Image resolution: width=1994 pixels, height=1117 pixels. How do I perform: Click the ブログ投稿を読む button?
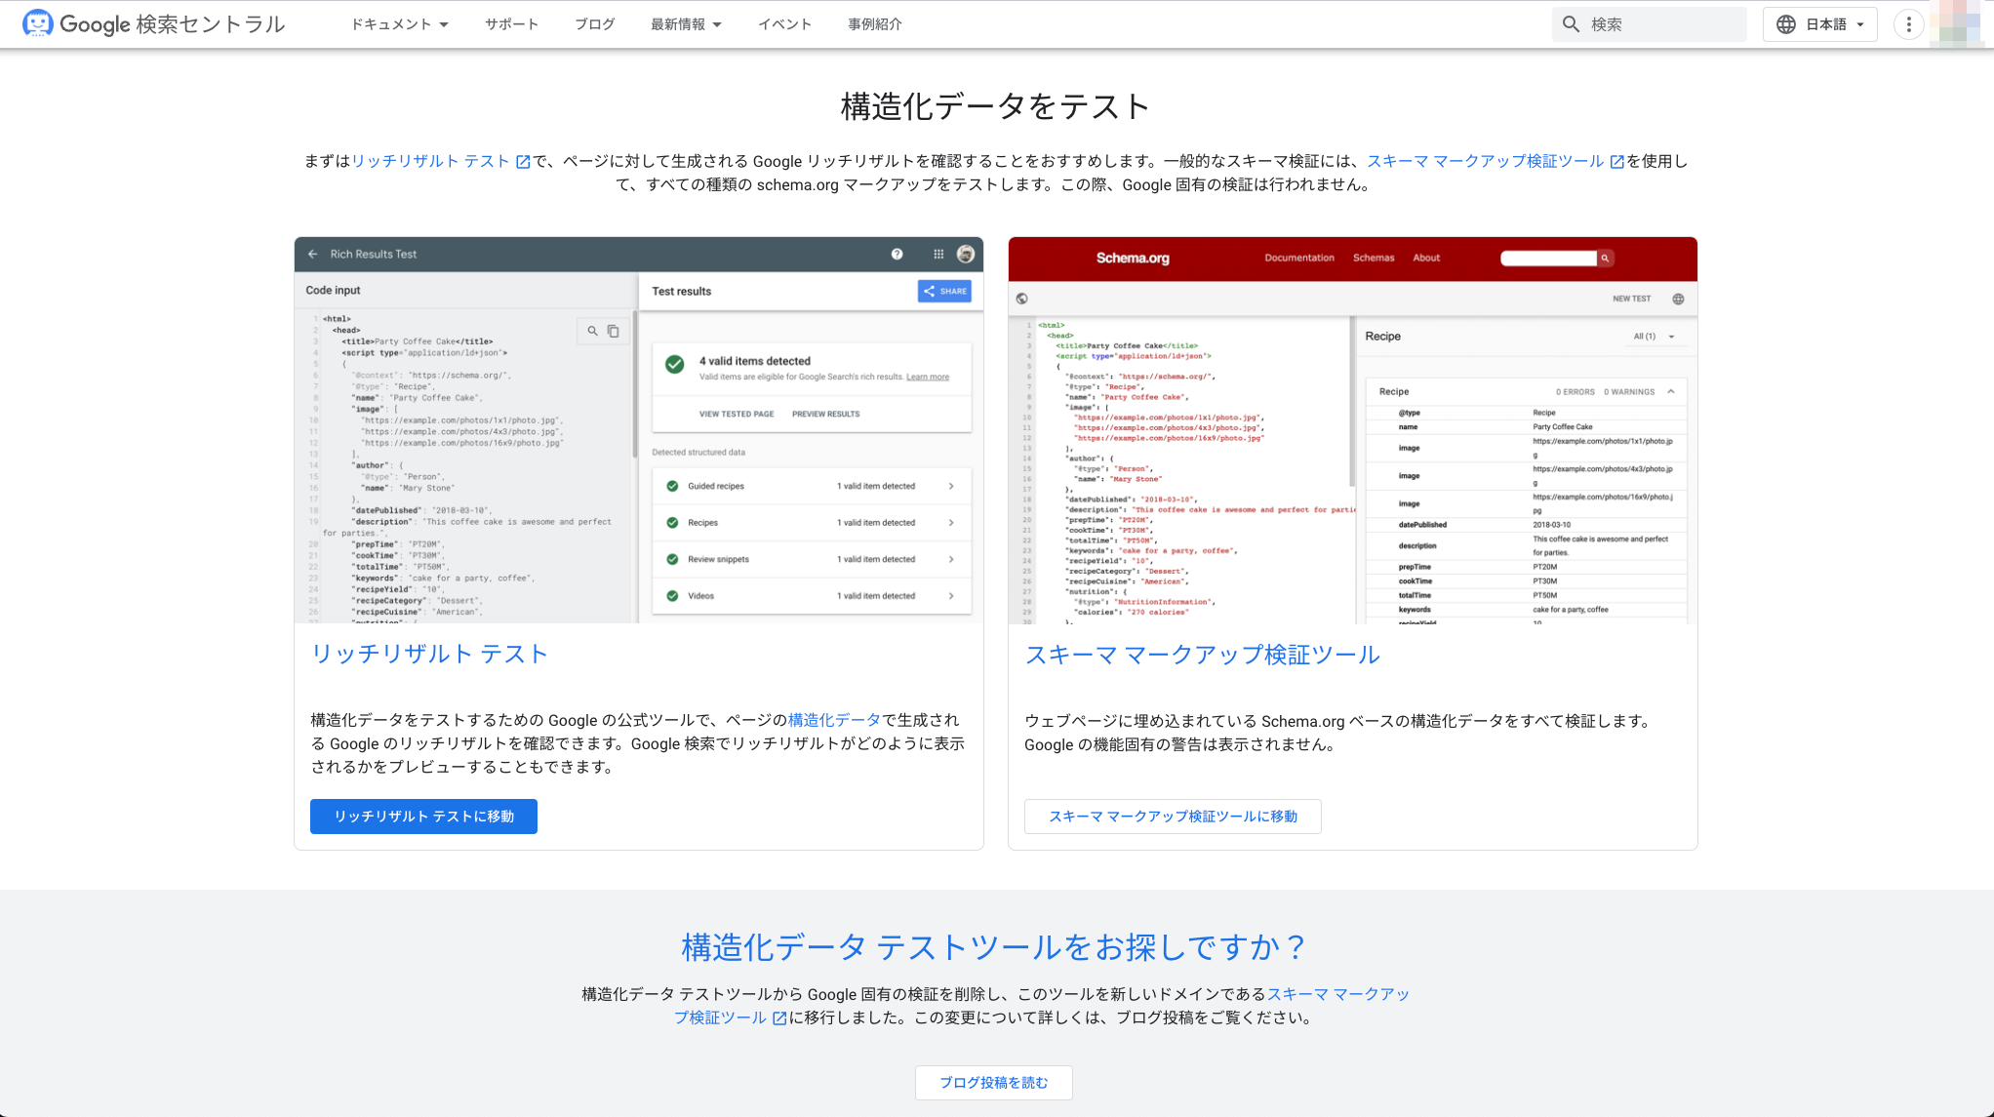pos(994,1083)
